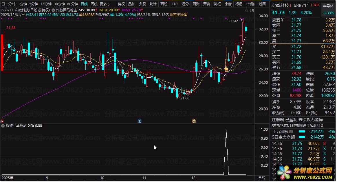
Task: Click the red L marker beside stock code
Action: pyautogui.click(x=312, y=5)
